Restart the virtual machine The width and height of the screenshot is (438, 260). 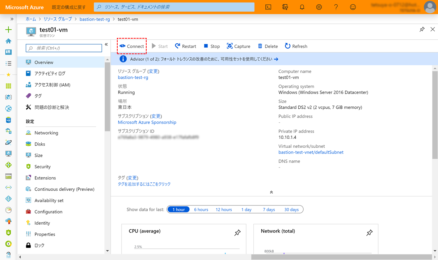[x=185, y=46]
